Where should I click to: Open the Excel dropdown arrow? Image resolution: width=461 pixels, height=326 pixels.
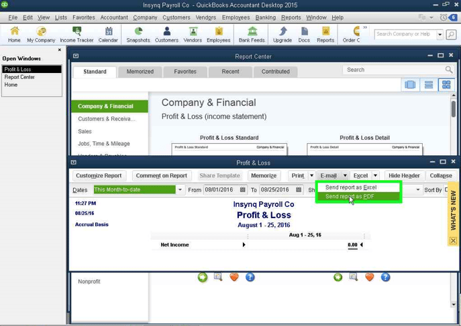tap(376, 175)
